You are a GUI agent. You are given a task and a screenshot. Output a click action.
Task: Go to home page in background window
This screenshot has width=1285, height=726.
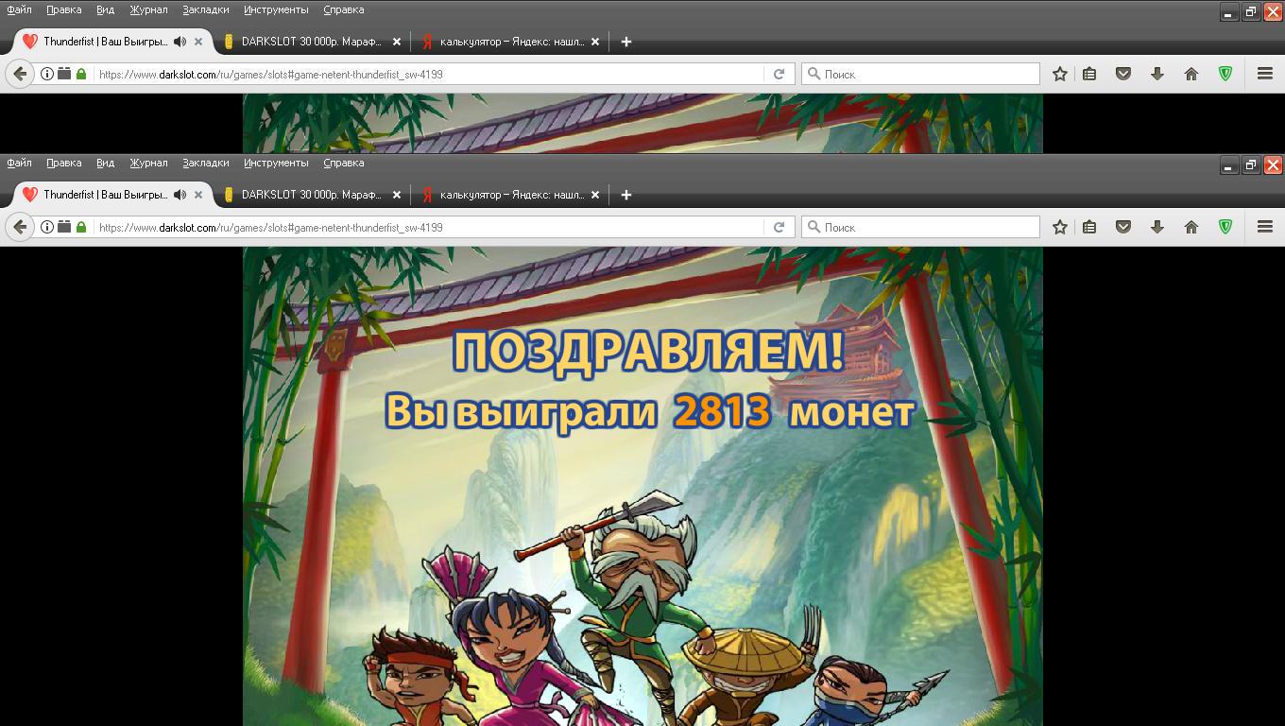pos(1191,74)
